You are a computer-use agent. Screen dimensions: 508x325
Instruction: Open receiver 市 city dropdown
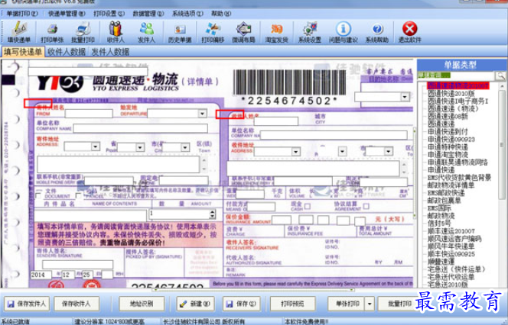coord(389,152)
